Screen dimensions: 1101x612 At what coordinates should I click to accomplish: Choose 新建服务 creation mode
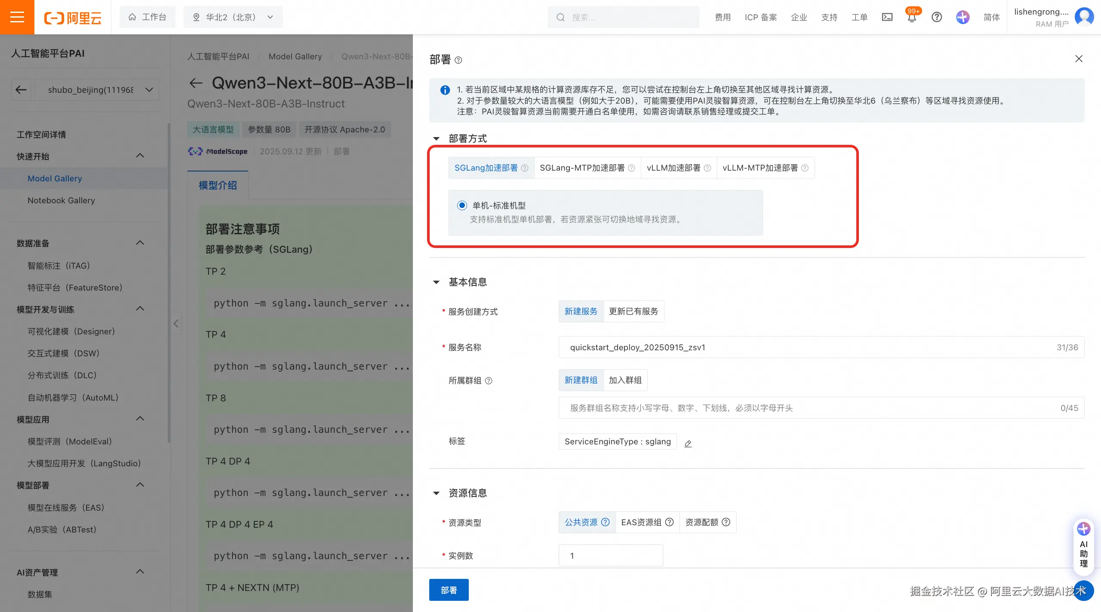click(581, 312)
